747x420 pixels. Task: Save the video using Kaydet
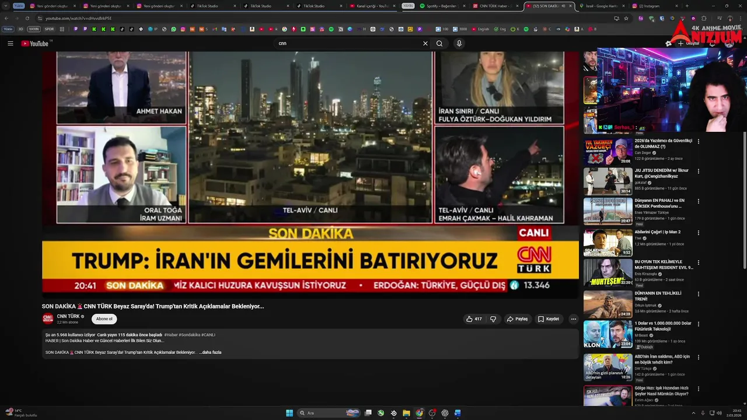pos(549,319)
